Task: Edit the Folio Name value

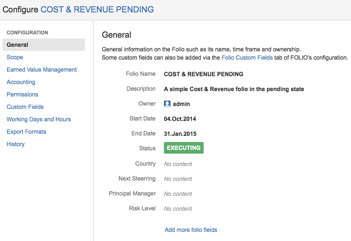Action: (204, 74)
